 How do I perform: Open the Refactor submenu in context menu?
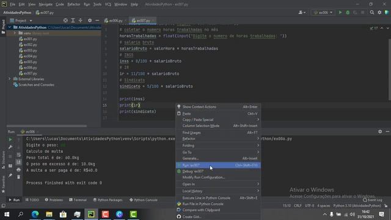tap(218, 139)
